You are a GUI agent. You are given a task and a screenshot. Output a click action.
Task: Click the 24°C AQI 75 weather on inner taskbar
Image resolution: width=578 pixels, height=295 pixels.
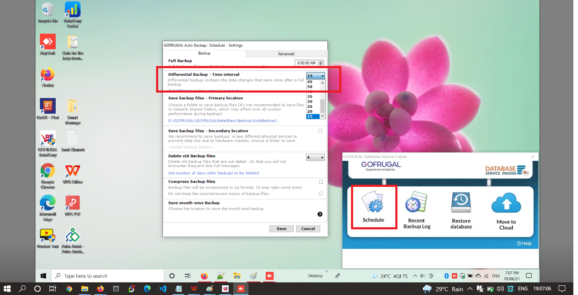(389, 276)
